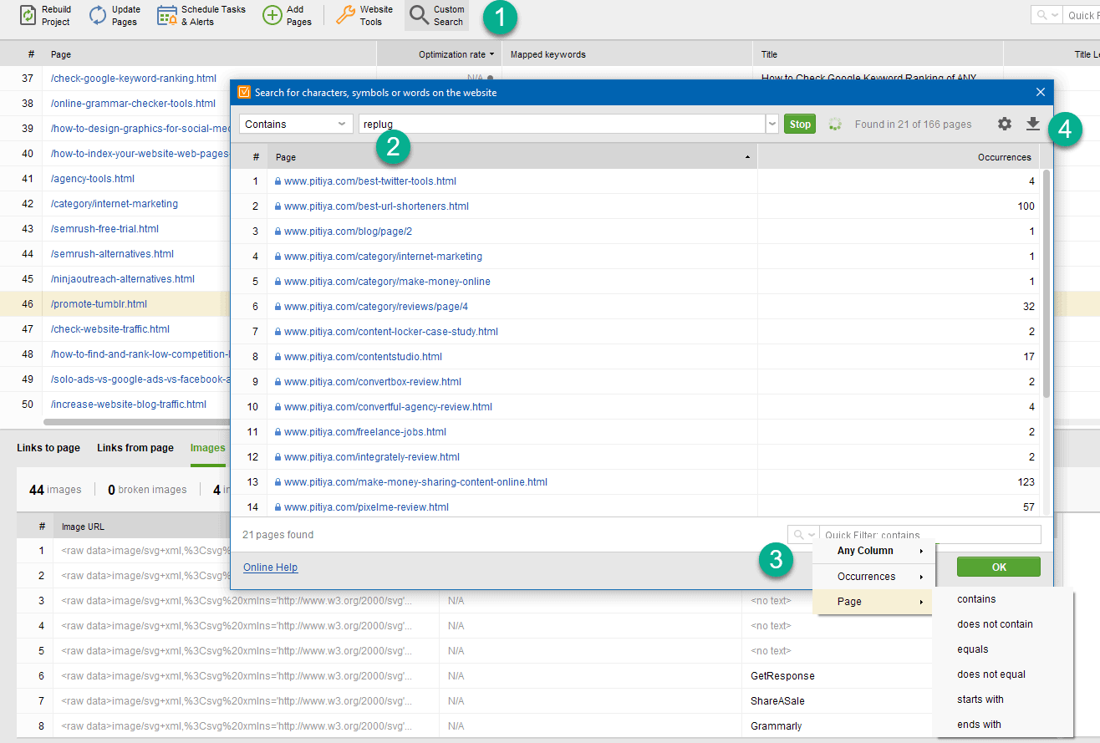Click the Add Pages plus icon
The height and width of the screenshot is (743, 1100).
pos(272,15)
